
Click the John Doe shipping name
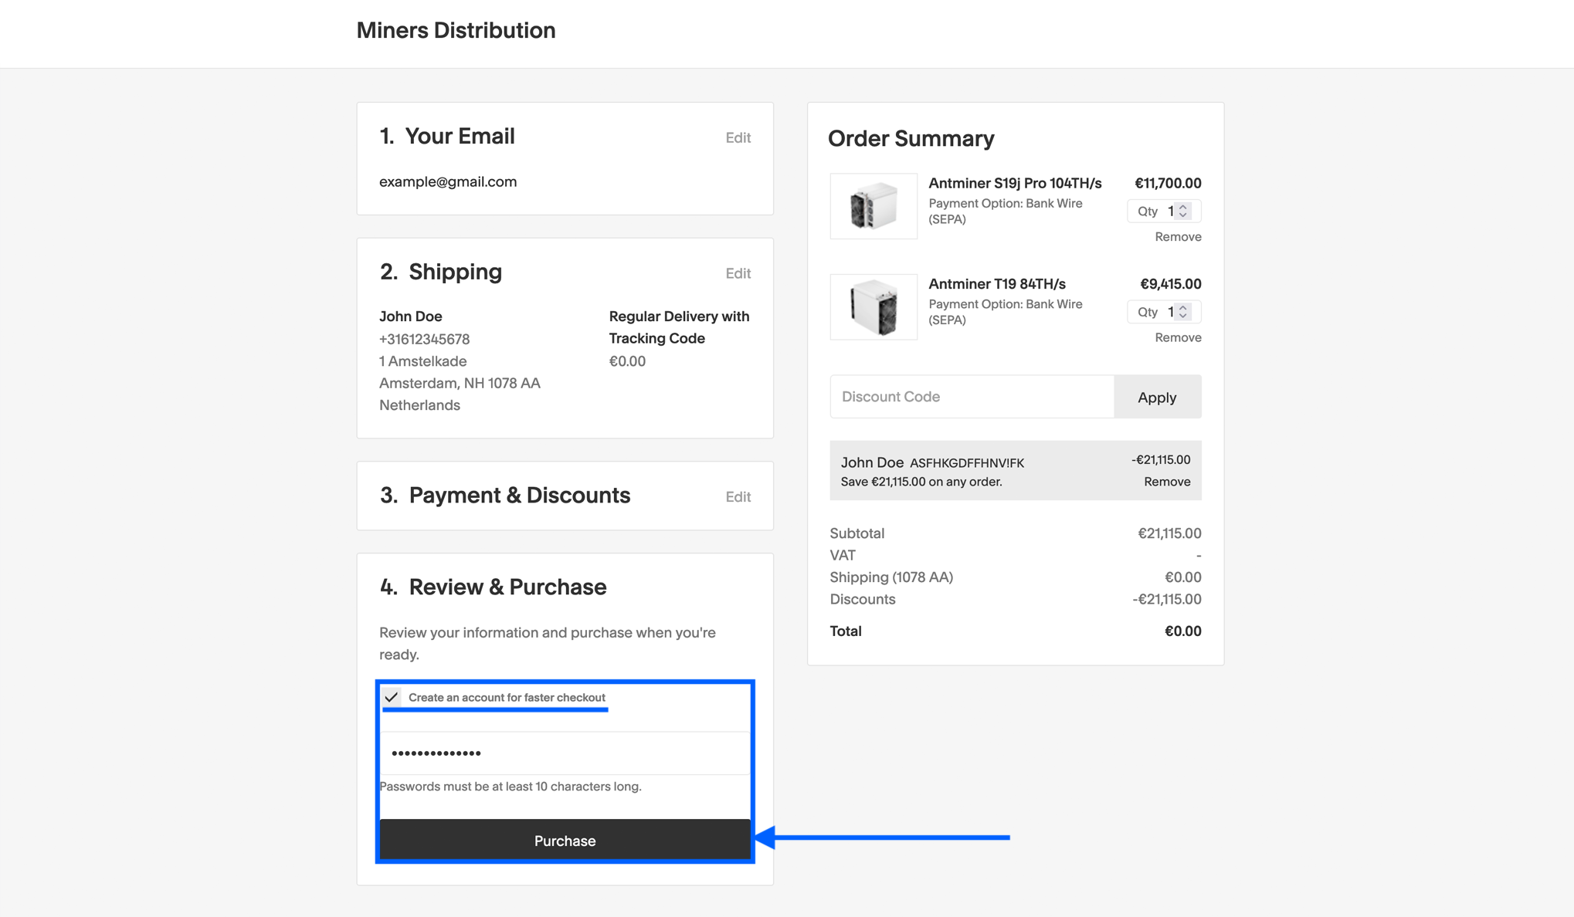pos(410,316)
